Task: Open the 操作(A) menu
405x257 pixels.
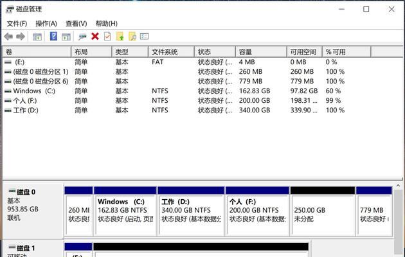Action: [x=46, y=24]
